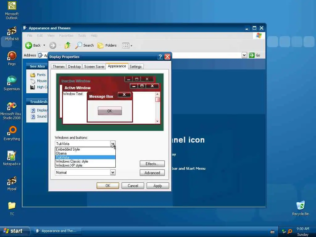
Task: Select the Mypal desktop shortcut
Action: 12,183
